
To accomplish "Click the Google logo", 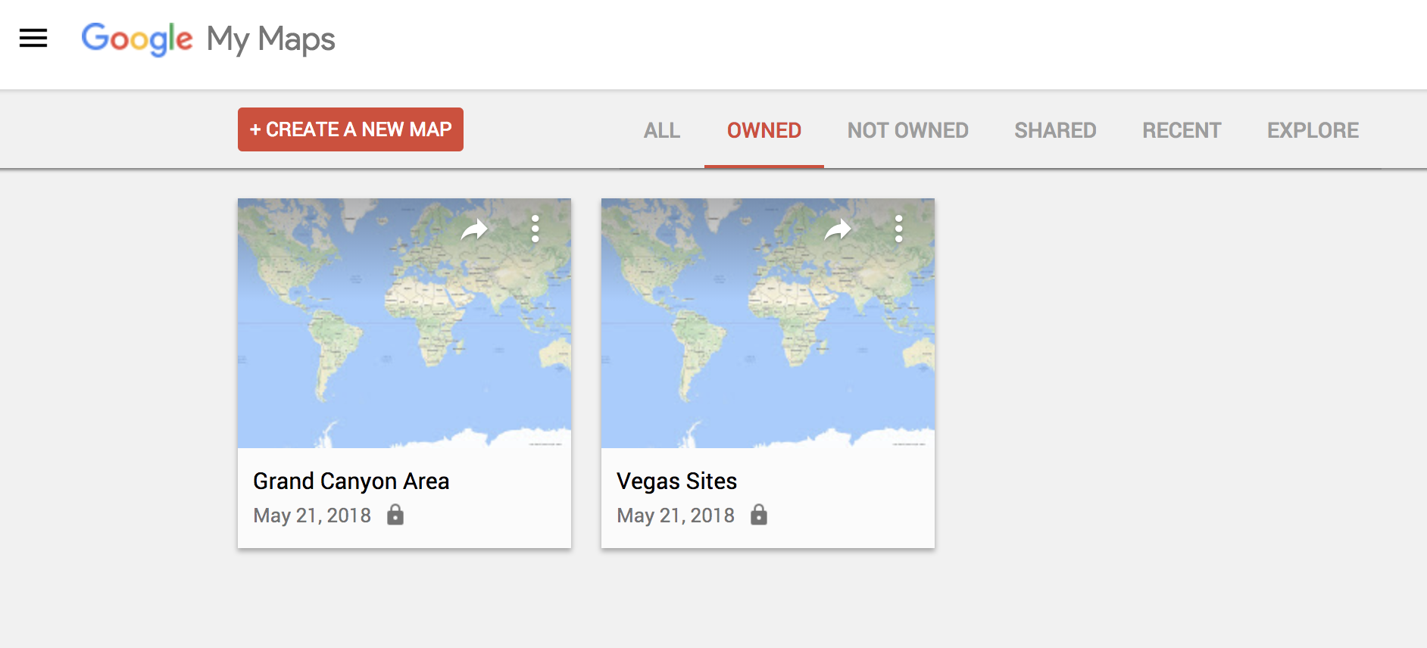I will coord(137,39).
